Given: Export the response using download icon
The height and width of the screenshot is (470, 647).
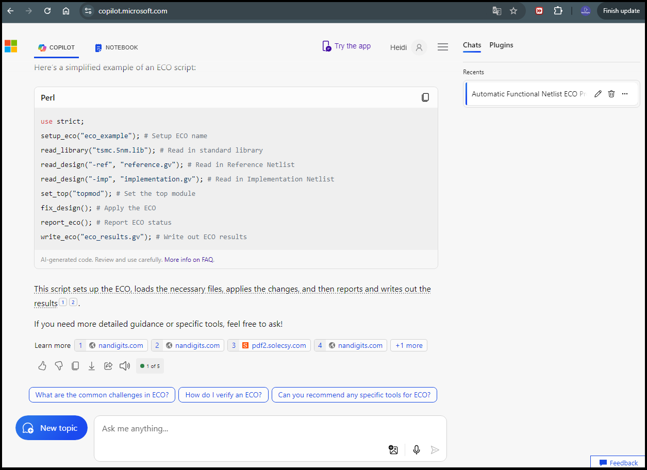Looking at the screenshot, I should coord(92,366).
